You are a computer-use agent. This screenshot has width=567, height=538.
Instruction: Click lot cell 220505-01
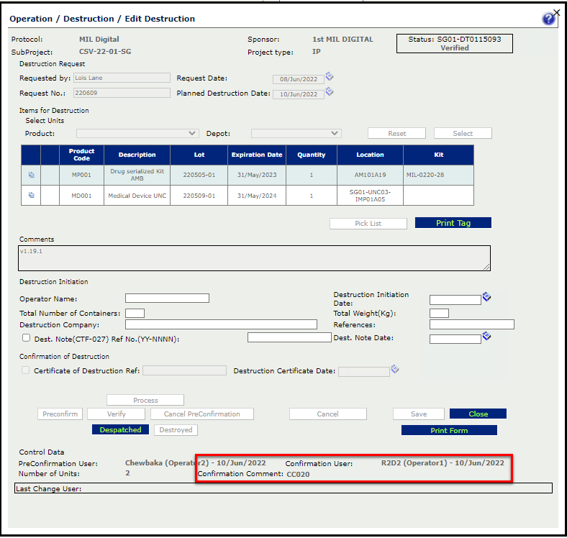click(x=199, y=175)
